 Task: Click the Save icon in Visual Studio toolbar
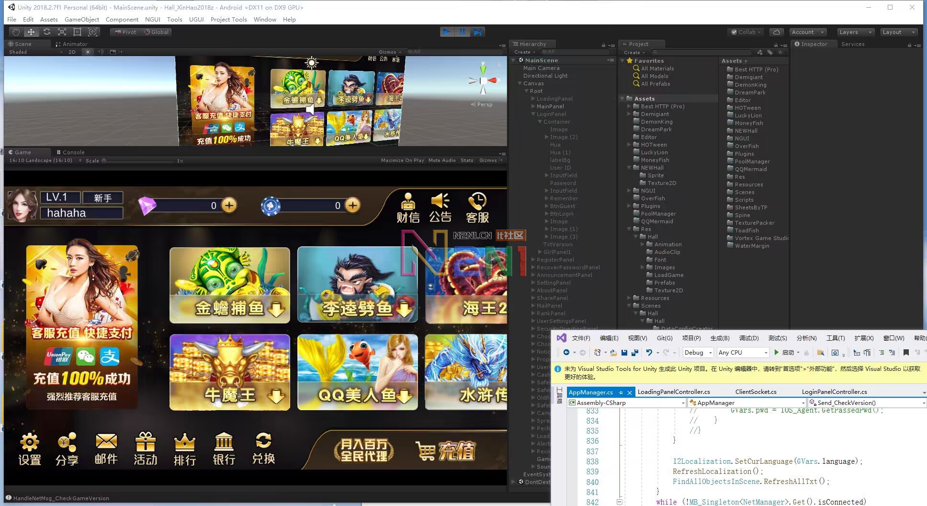point(624,353)
